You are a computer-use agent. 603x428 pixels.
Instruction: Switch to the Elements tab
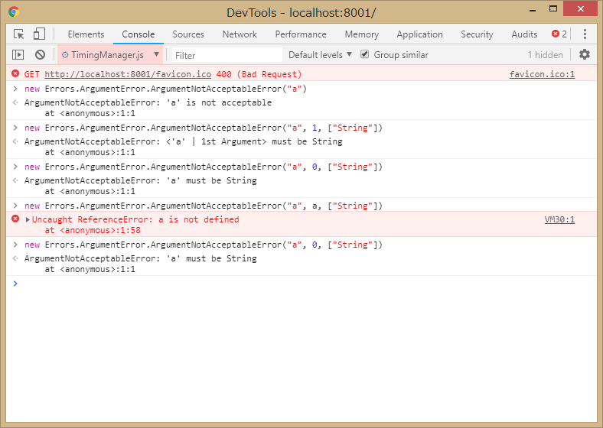click(86, 34)
